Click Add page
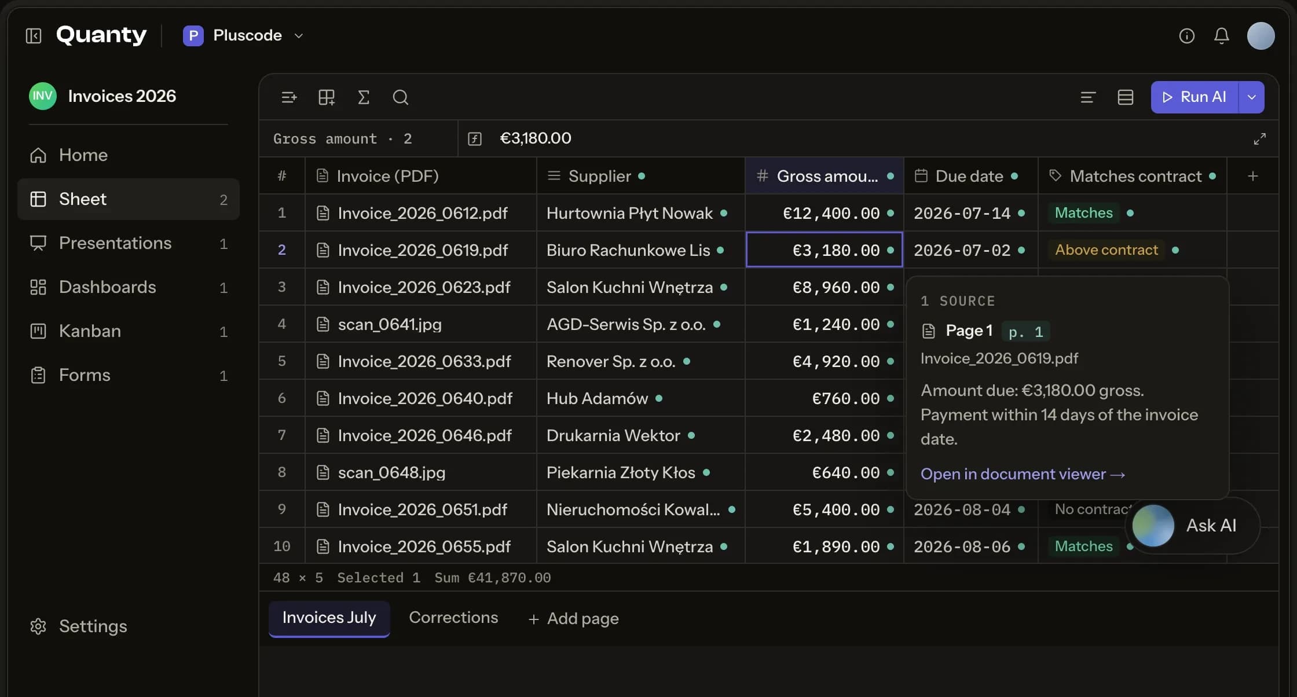1297x697 pixels. pyautogui.click(x=573, y=619)
